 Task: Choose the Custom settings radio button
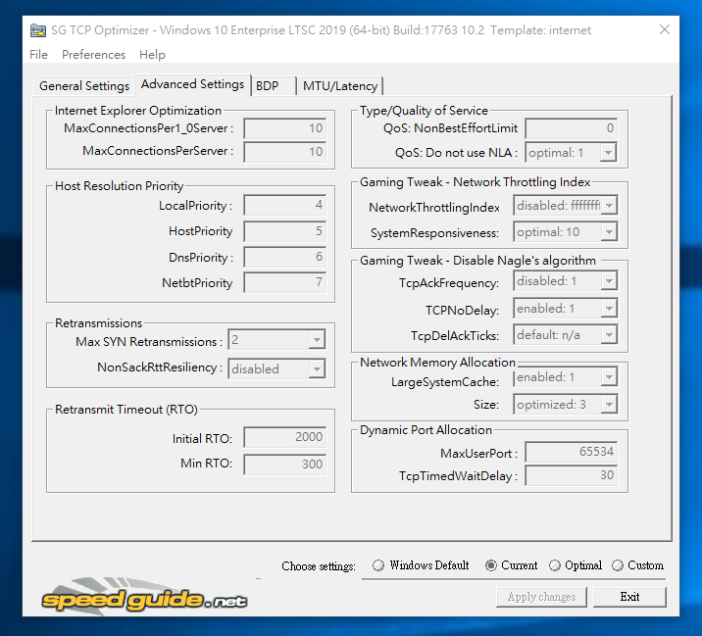pyautogui.click(x=618, y=565)
